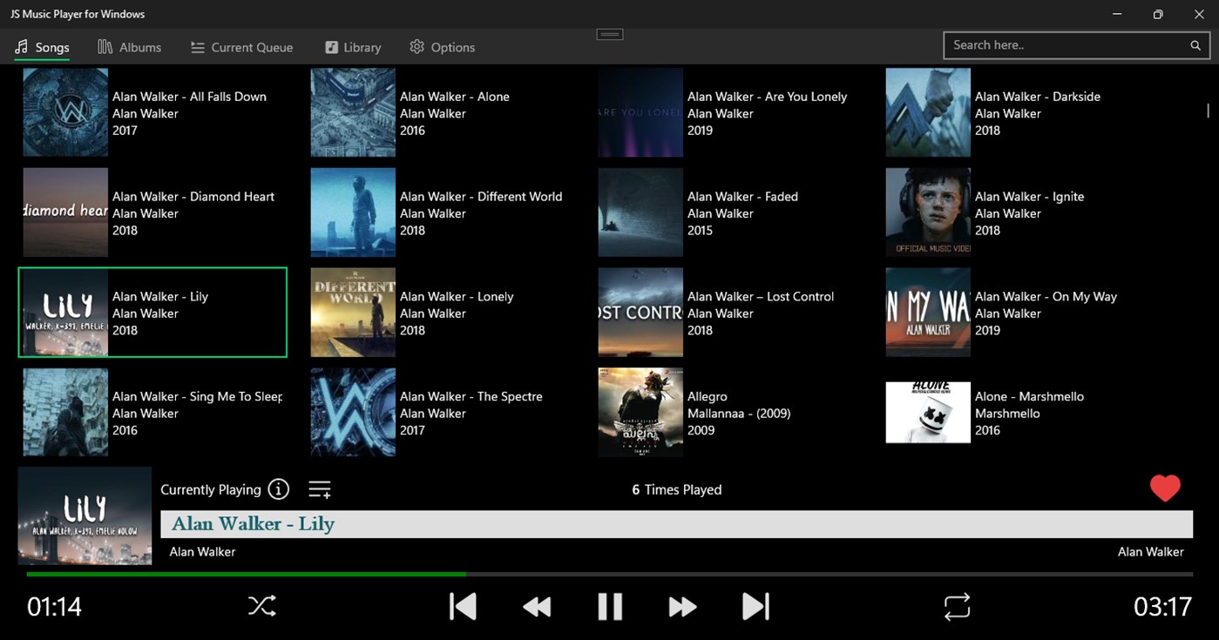
Task: Open the Songs tab icon
Action: coord(21,46)
